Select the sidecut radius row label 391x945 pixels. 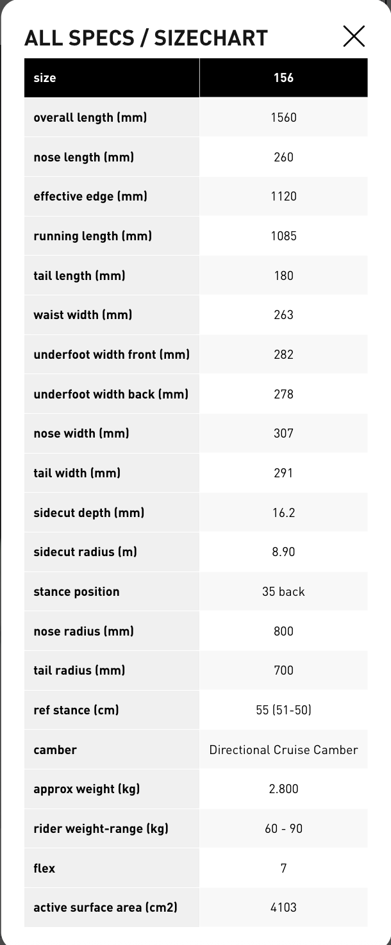tap(85, 552)
